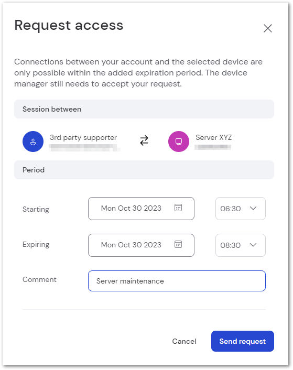Open the 06:30 starting time dropdown
The image size is (293, 370).
tap(241, 209)
